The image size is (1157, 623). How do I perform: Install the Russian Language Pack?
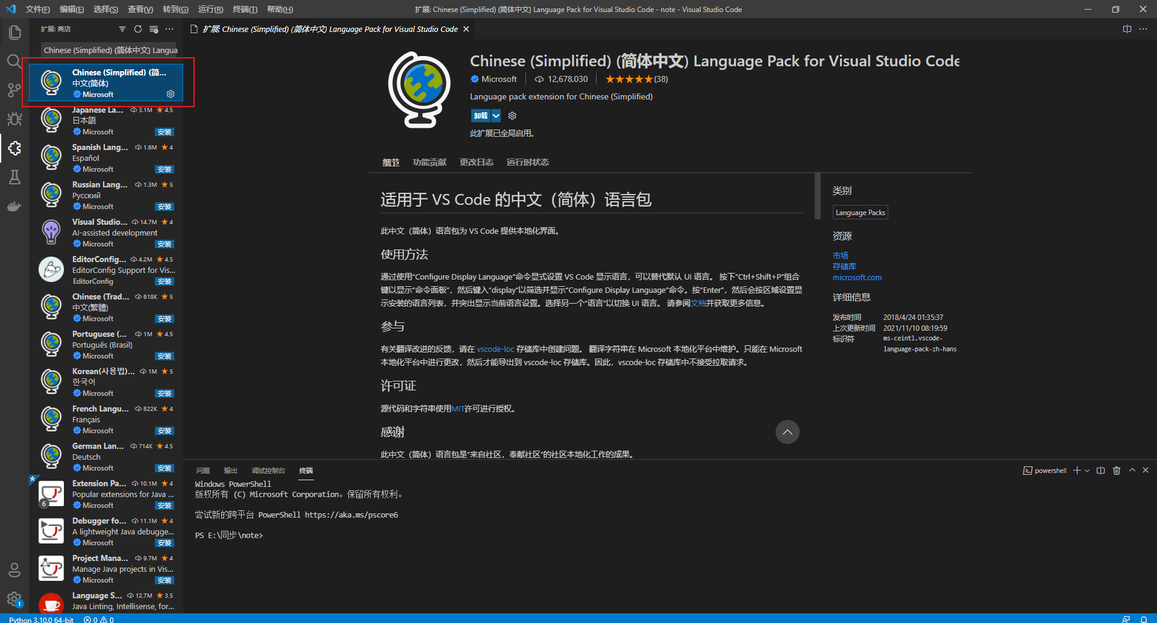[165, 207]
